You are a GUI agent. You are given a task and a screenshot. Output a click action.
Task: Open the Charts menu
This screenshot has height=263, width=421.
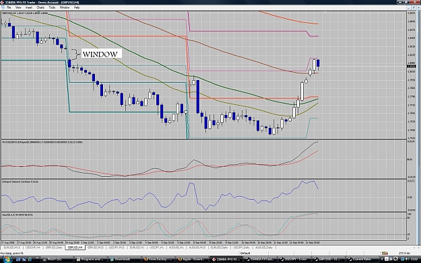click(40, 7)
